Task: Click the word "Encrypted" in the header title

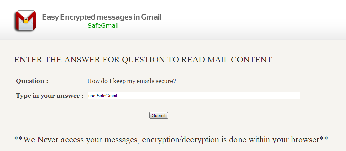Action: pyautogui.click(x=78, y=17)
